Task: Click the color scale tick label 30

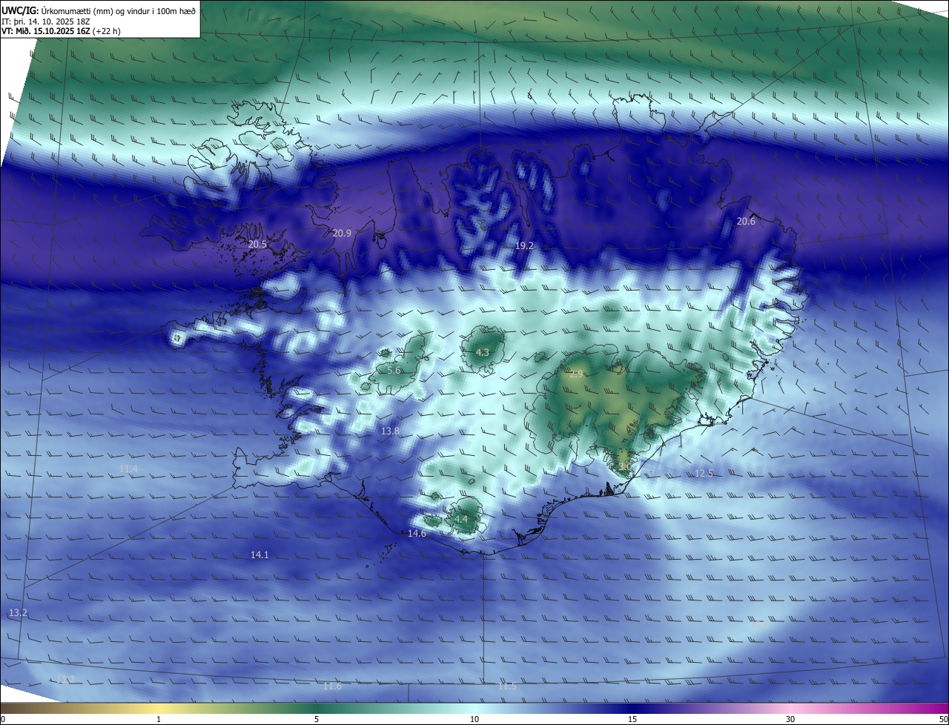Action: tap(790, 719)
